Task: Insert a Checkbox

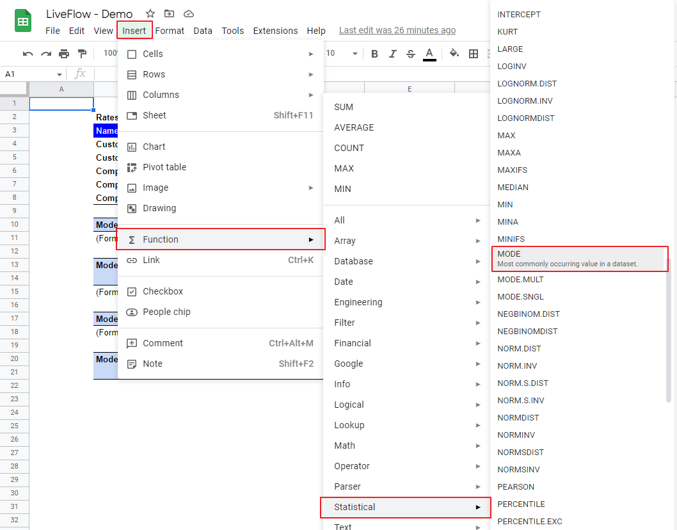Action: click(x=220, y=292)
